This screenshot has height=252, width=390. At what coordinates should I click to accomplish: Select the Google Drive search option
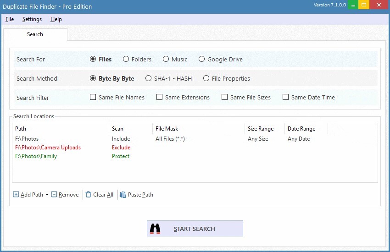(202, 59)
